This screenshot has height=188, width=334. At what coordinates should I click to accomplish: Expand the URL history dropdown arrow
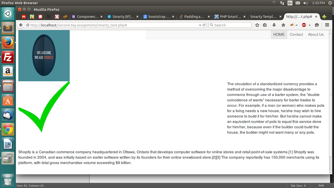200,25
